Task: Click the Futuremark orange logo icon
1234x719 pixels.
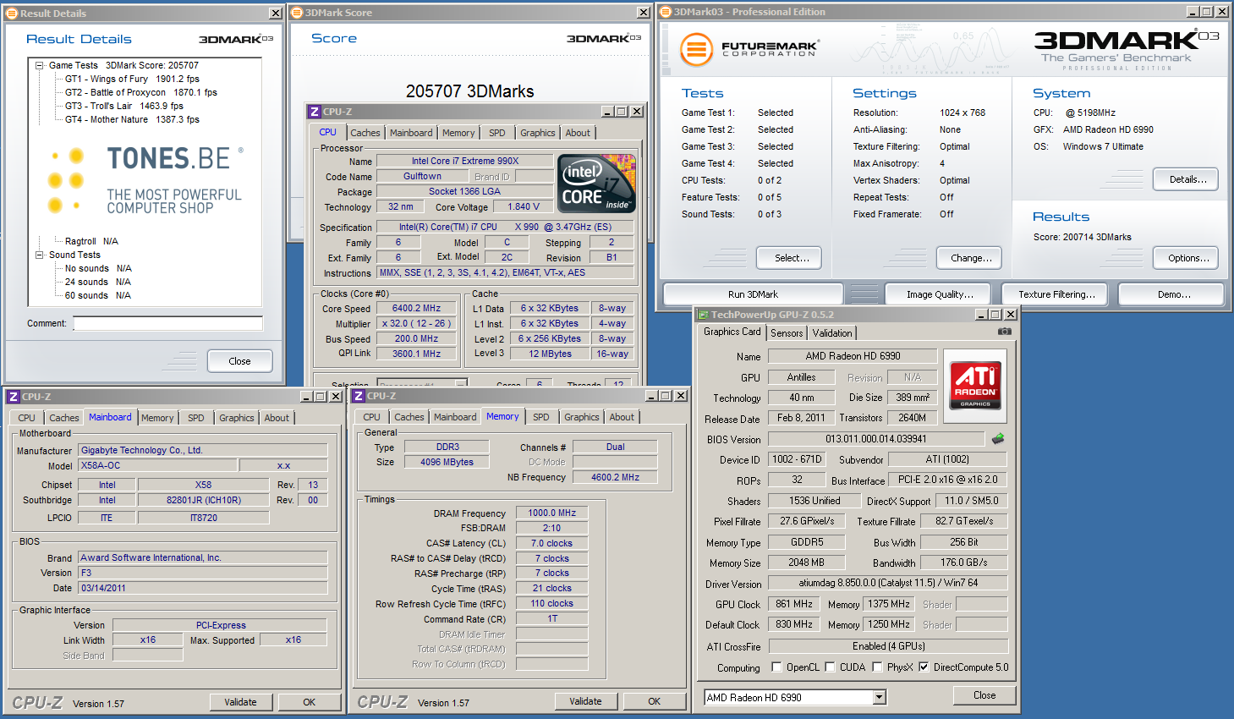Action: click(x=696, y=49)
